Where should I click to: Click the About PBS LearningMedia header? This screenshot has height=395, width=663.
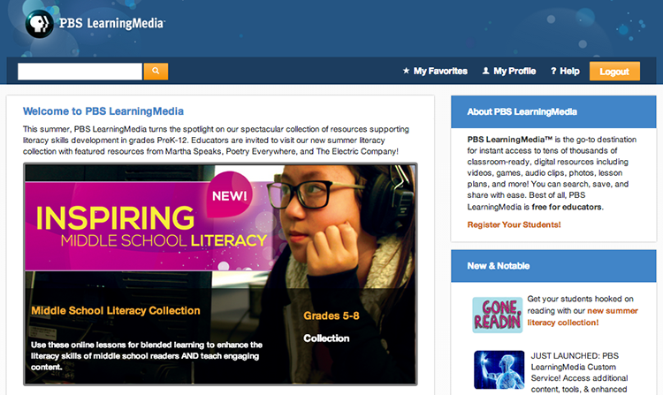coord(553,111)
